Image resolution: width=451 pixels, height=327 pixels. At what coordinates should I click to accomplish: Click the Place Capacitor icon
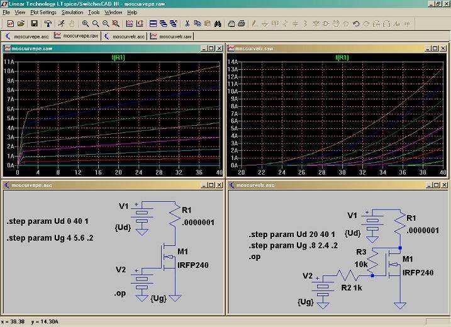[296, 24]
